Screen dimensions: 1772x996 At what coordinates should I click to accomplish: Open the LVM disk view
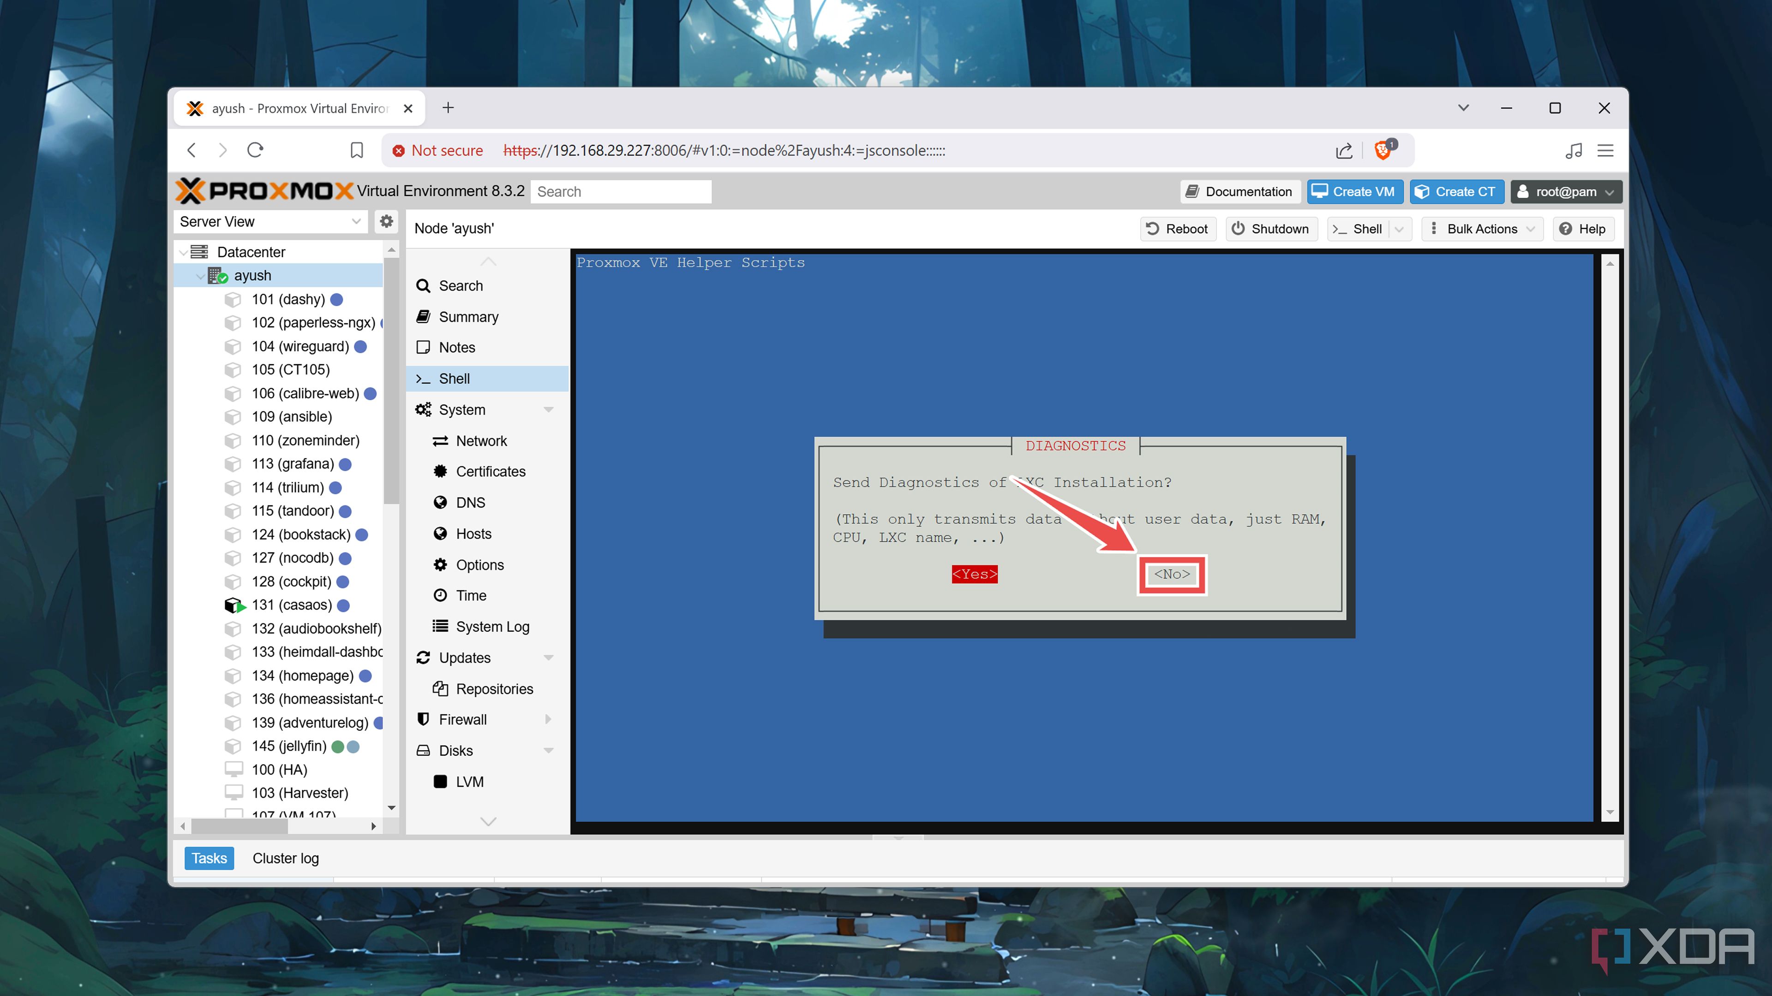coord(471,782)
